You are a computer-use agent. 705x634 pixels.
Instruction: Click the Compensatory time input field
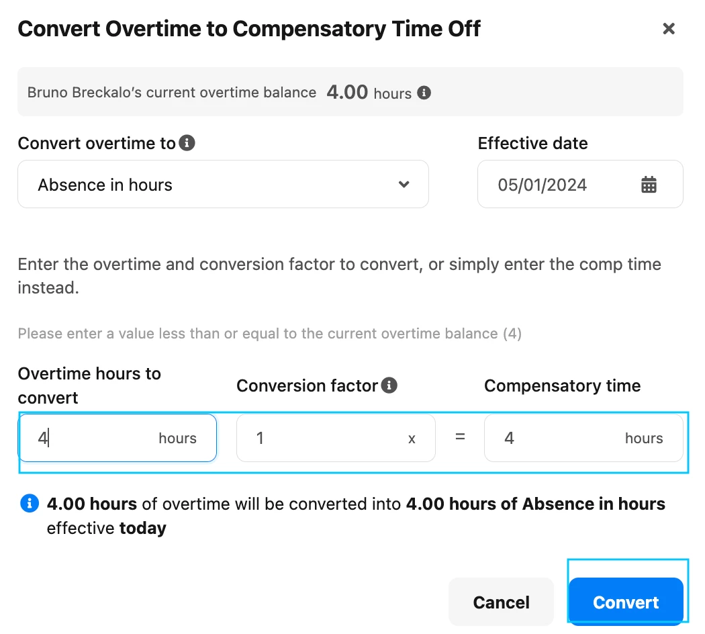point(583,438)
